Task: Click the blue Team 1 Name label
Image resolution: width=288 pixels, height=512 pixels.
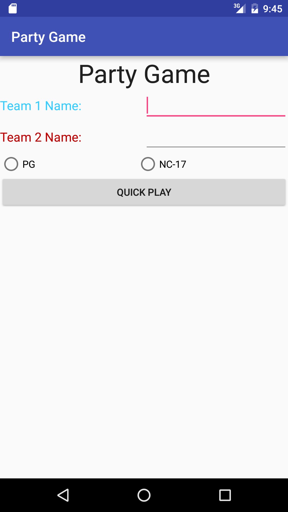Action: [41, 106]
